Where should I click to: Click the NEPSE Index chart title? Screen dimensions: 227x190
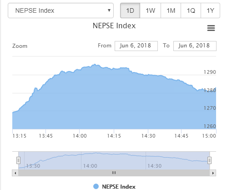(x=114, y=26)
